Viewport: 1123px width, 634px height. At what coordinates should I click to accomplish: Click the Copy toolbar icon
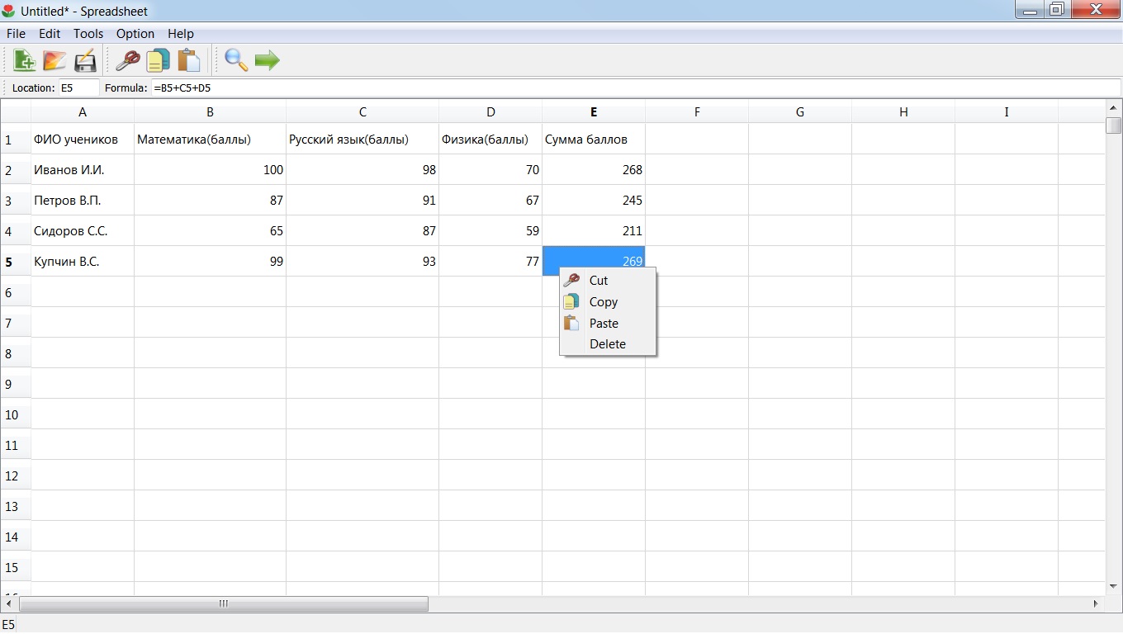click(x=158, y=60)
